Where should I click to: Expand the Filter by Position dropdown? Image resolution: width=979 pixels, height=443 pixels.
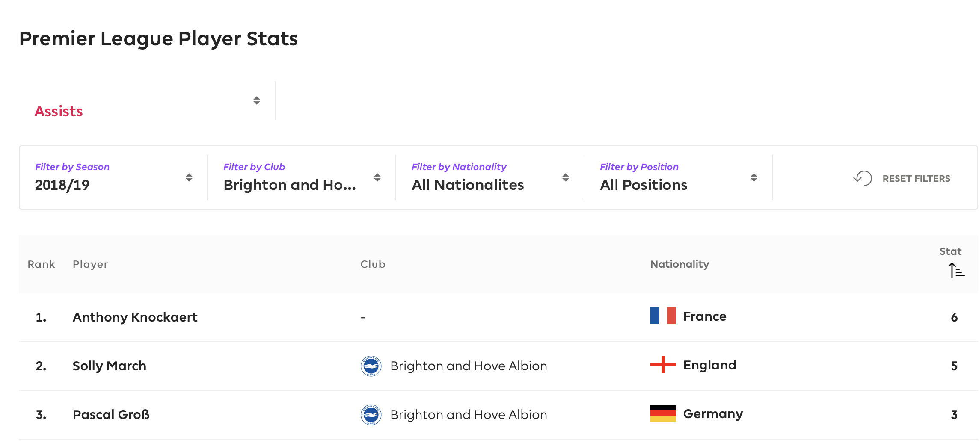pyautogui.click(x=678, y=177)
